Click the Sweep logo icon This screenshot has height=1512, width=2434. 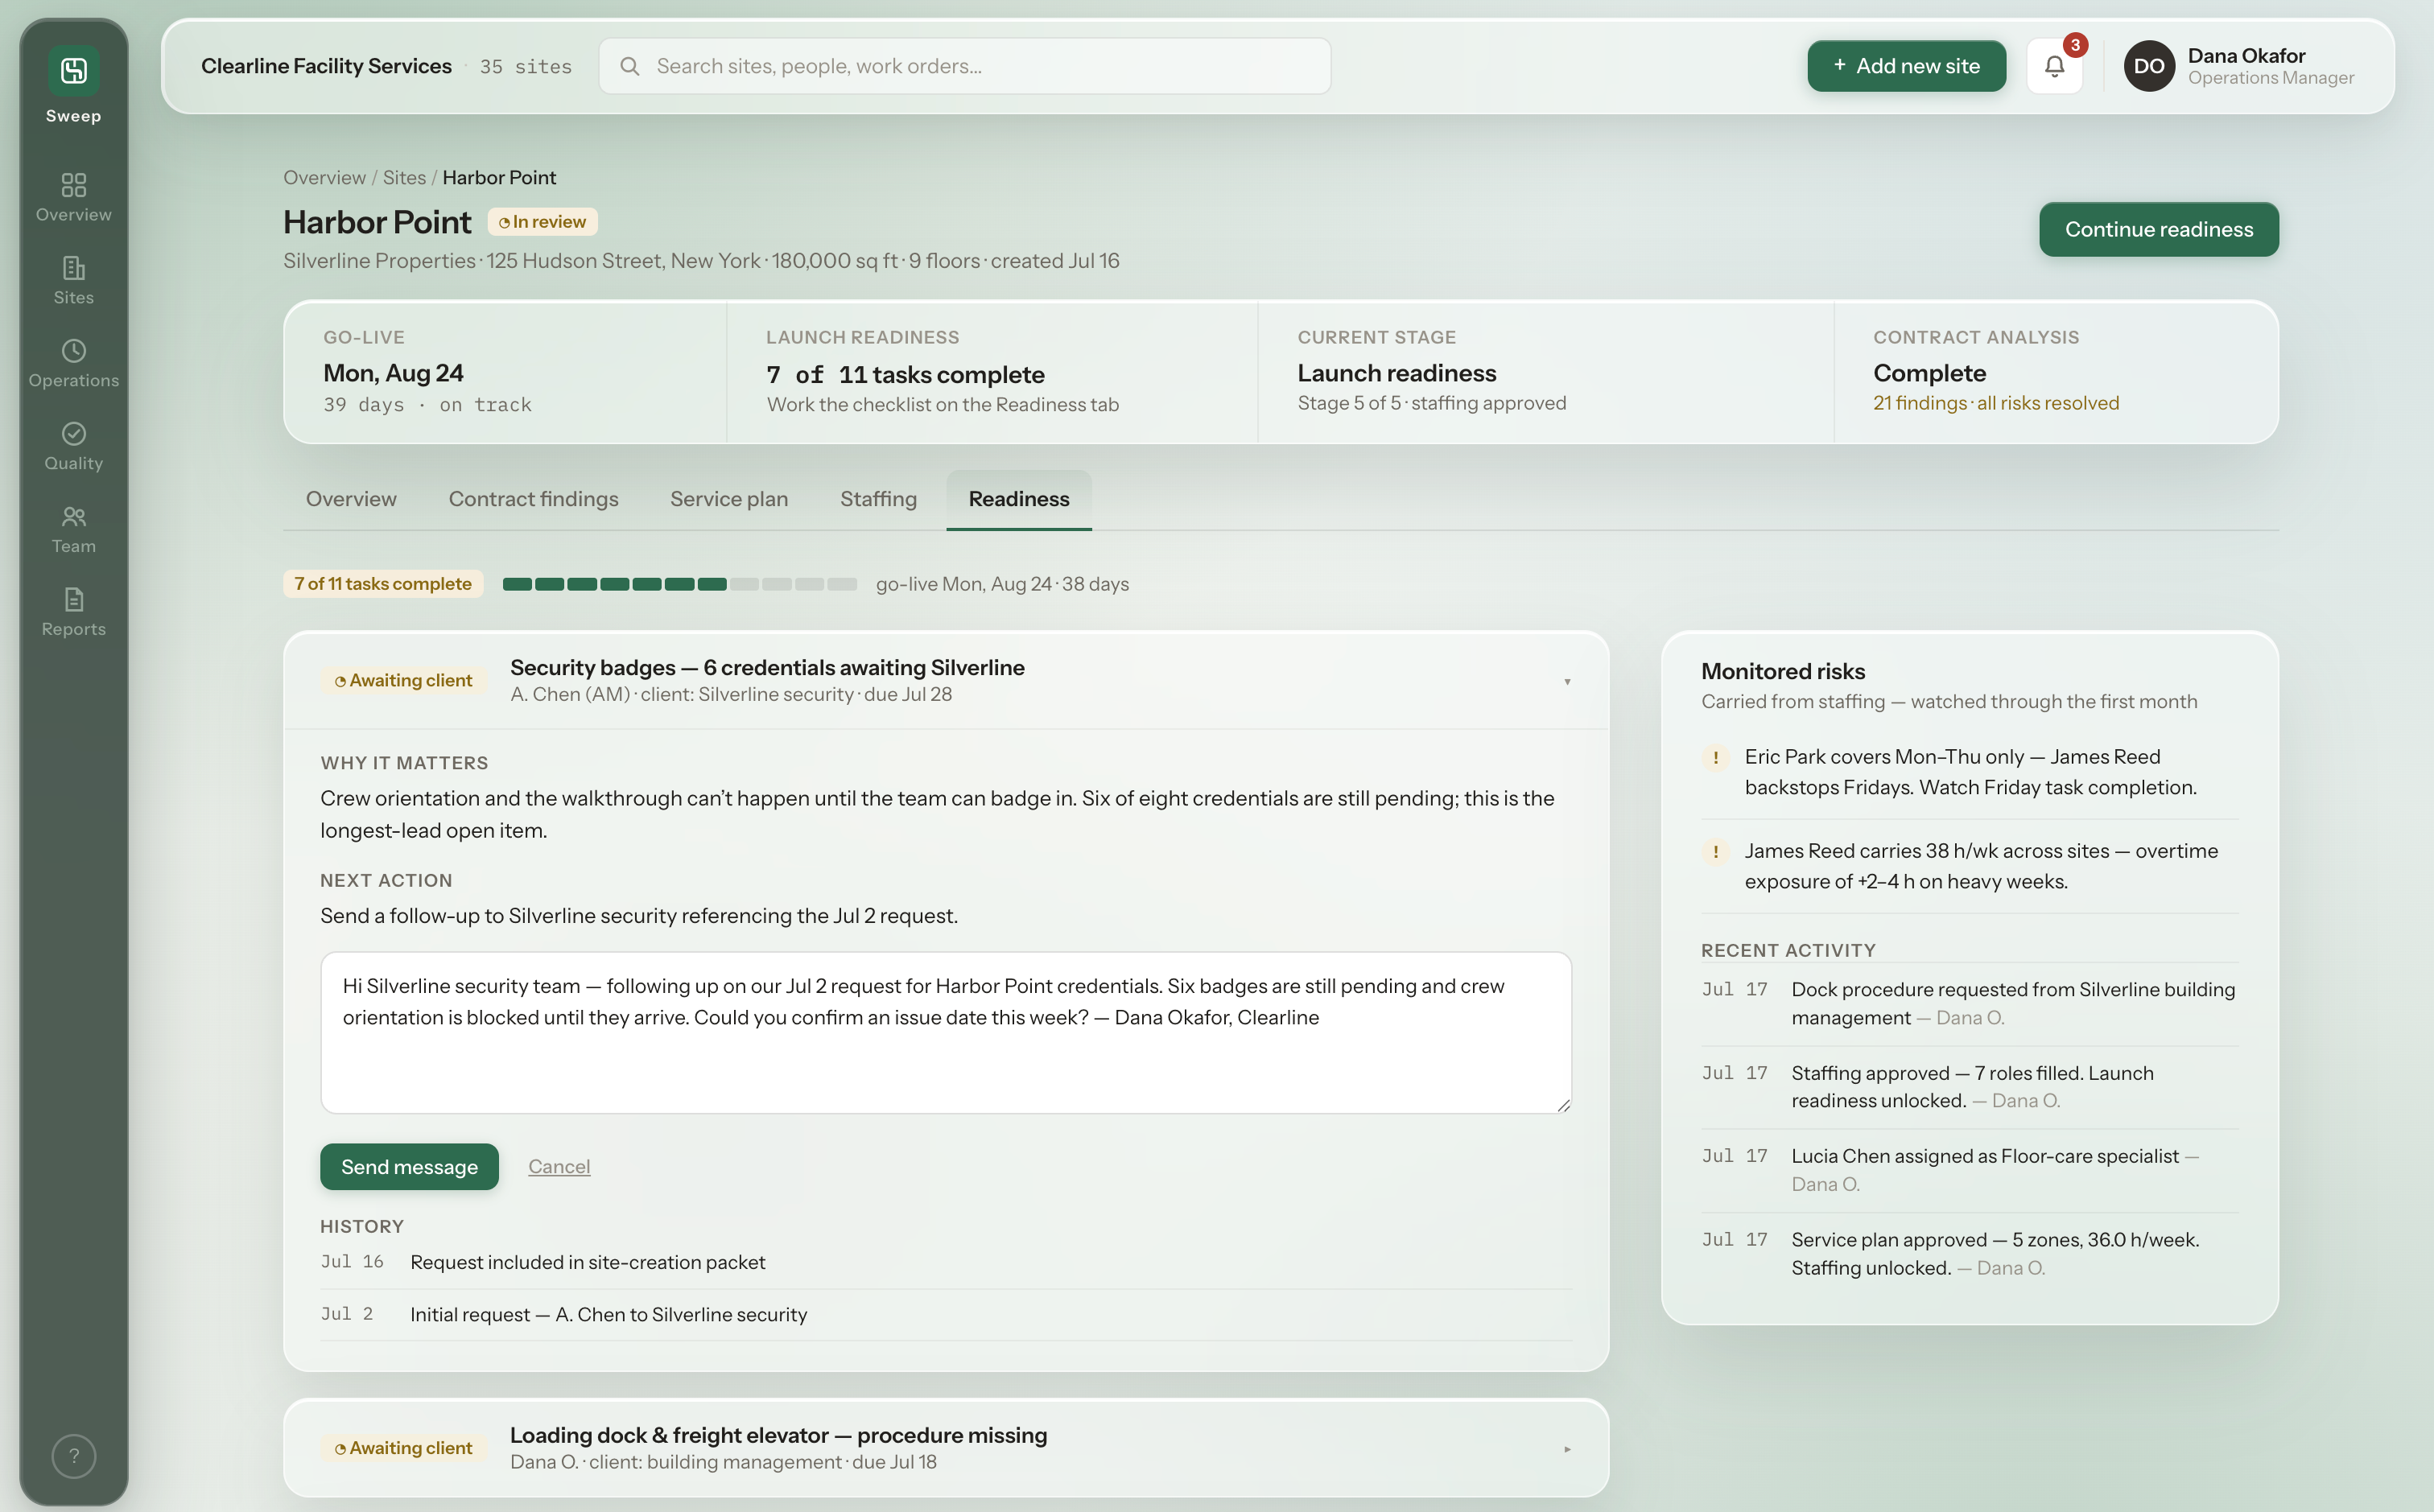73,71
